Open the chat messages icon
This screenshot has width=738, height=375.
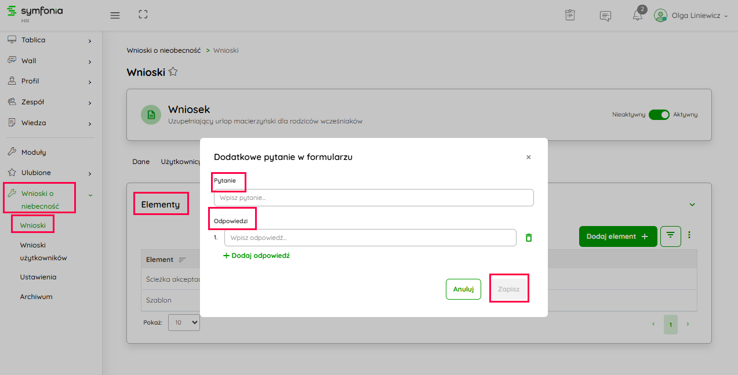coord(605,16)
